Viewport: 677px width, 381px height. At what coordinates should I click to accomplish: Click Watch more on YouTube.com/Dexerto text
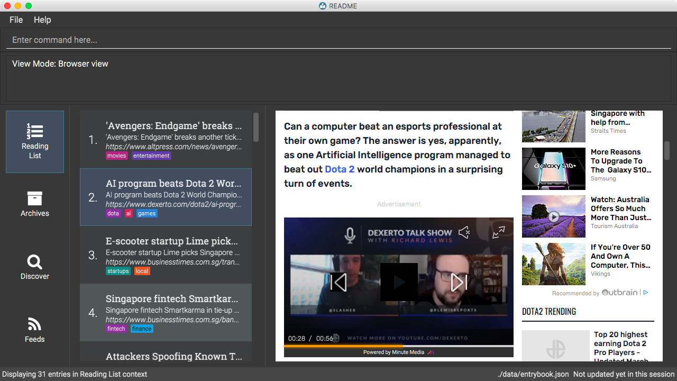coord(407,338)
